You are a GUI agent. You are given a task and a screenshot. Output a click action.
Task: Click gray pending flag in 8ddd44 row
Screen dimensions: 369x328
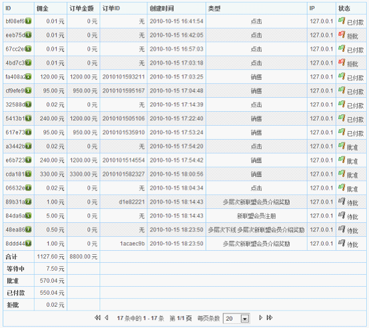coord(342,243)
